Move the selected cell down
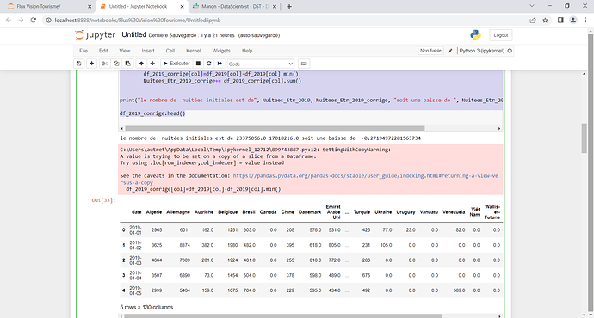 152,64
